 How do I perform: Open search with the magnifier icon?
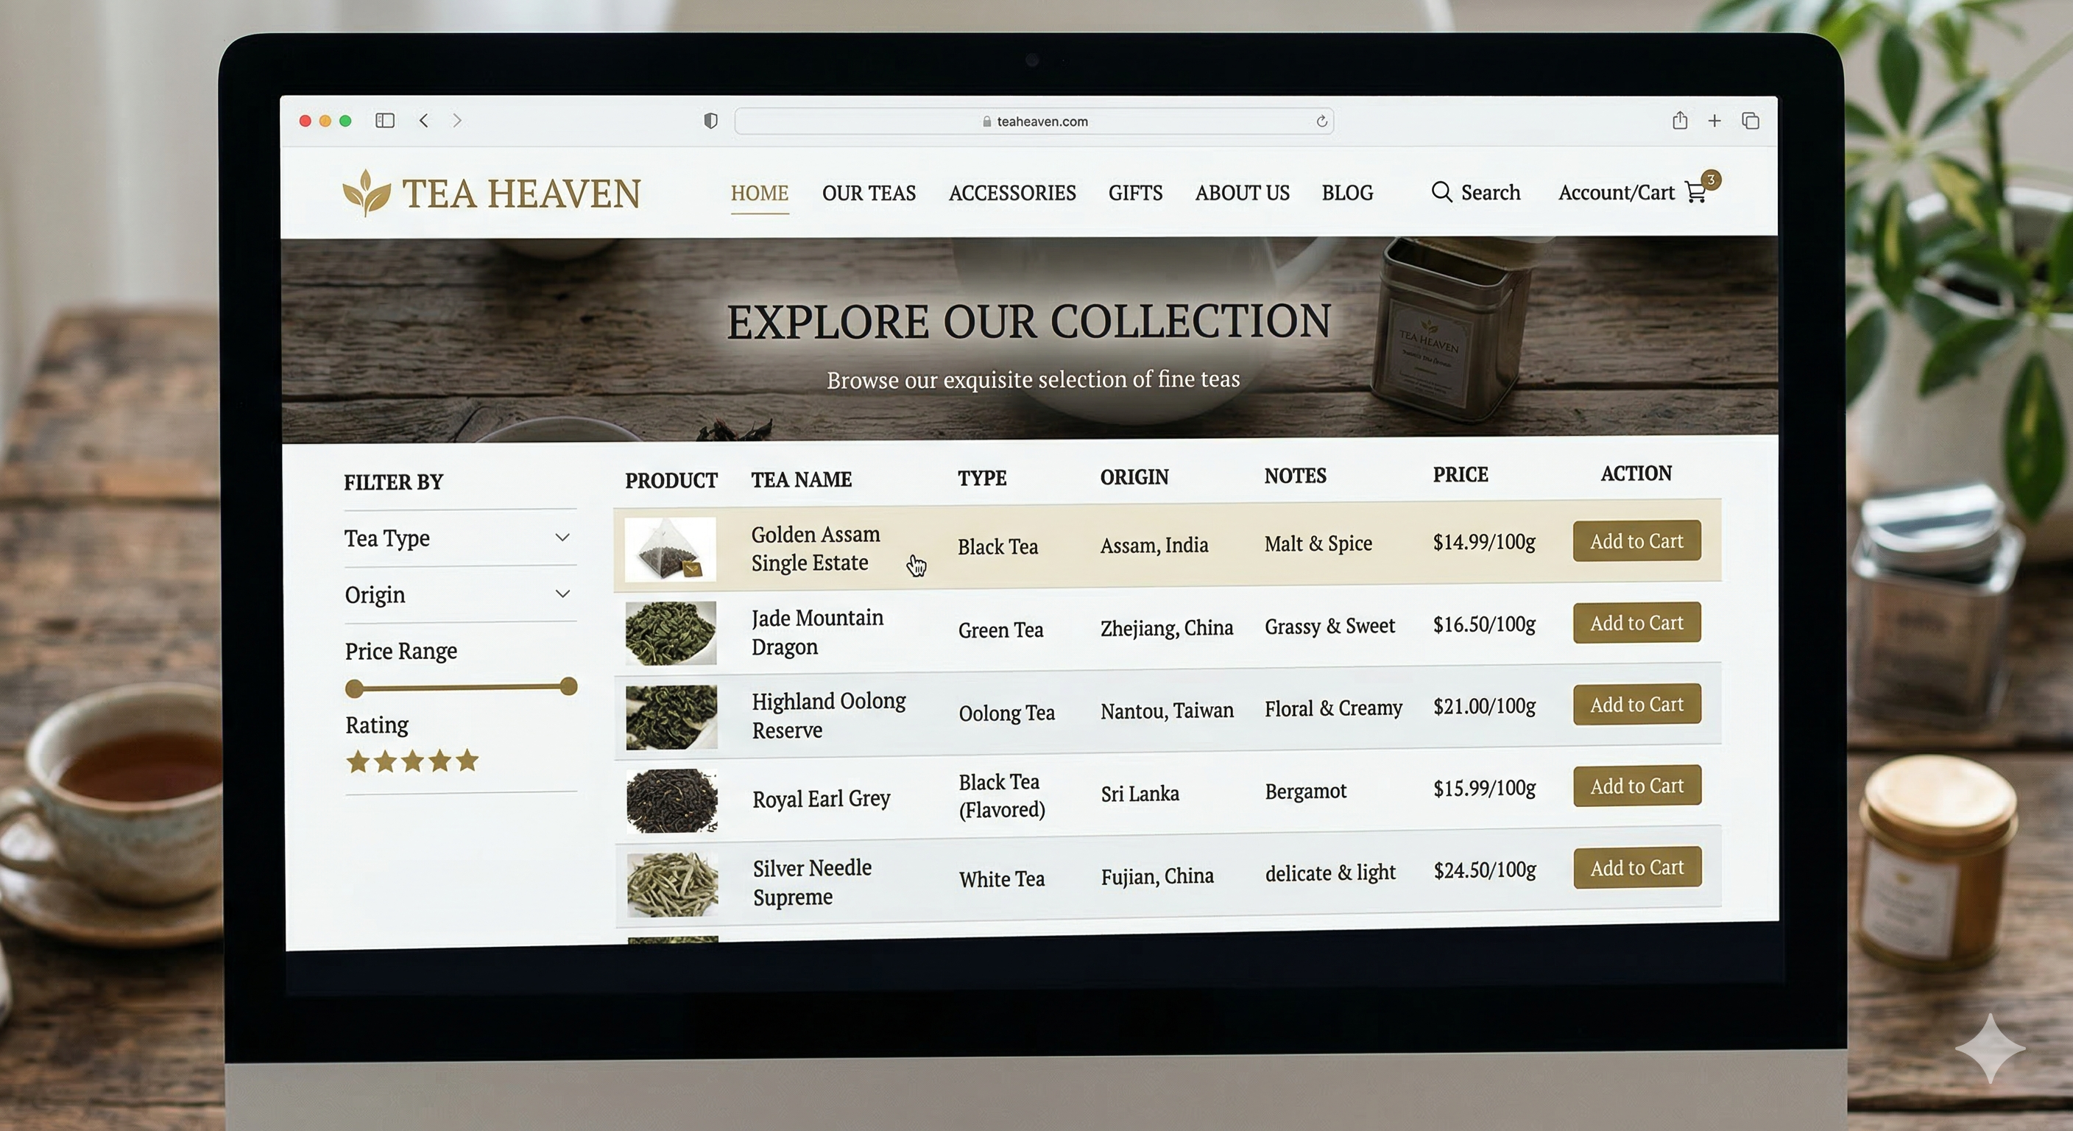tap(1442, 192)
